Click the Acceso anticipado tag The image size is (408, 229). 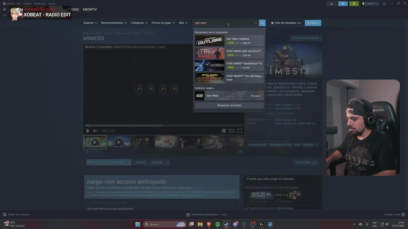(258, 145)
